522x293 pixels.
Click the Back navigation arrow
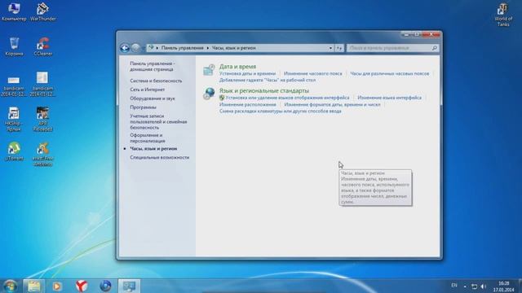coord(125,48)
